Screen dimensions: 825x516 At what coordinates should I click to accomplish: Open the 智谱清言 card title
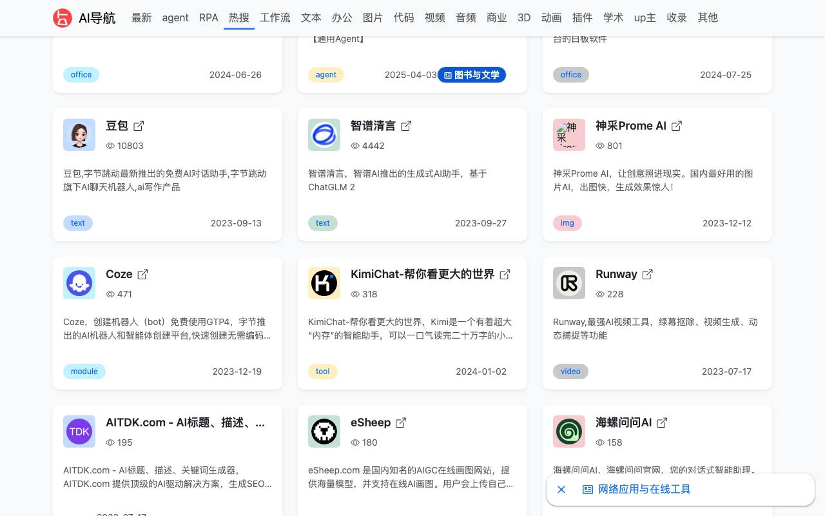373,126
